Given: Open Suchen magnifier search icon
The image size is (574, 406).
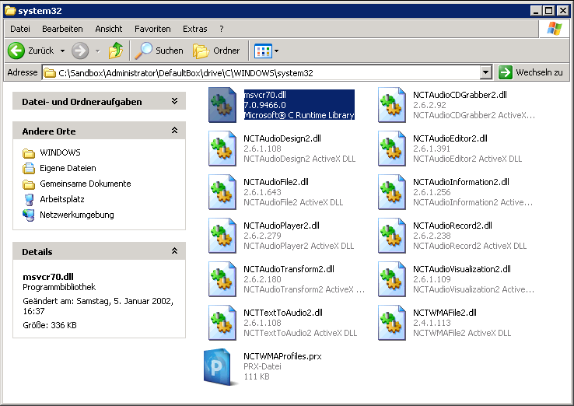Looking at the screenshot, I should tap(143, 51).
